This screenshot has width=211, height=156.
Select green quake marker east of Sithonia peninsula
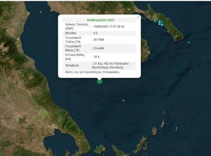pos(189,42)
